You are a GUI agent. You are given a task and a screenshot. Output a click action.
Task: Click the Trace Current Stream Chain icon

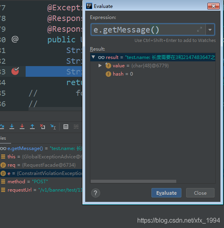(x=76, y=127)
